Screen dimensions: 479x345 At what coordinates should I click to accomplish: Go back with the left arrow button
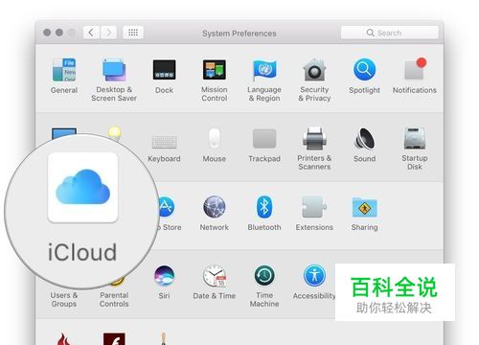point(91,33)
